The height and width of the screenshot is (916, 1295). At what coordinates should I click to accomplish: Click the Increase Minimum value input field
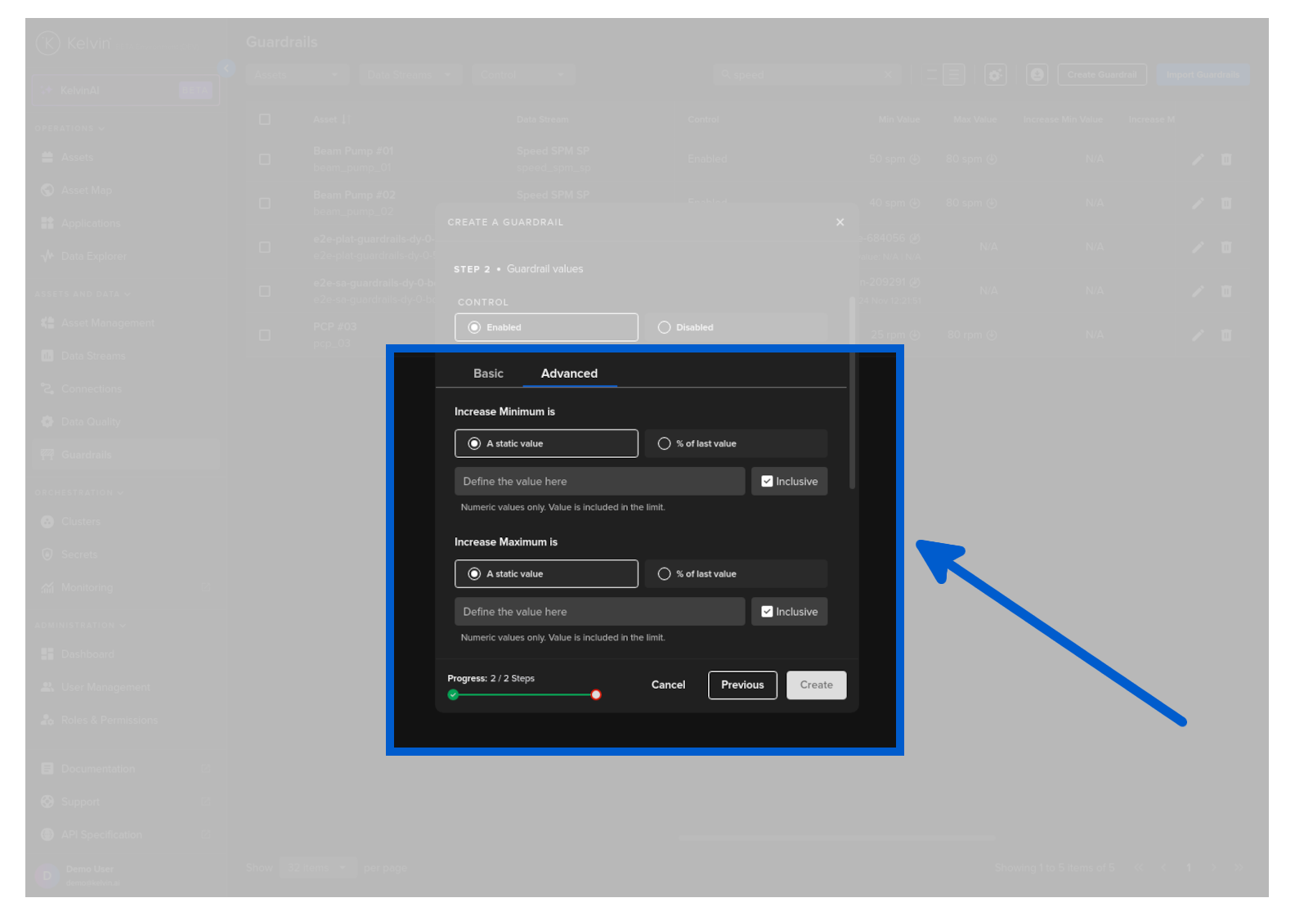tap(599, 482)
